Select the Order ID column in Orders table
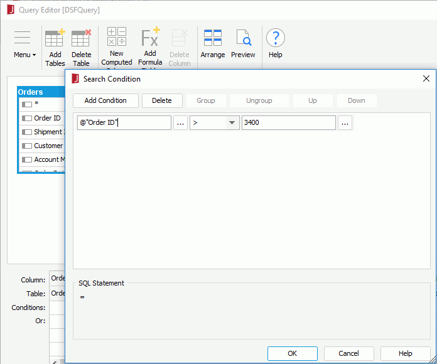437x364 pixels. coord(42,118)
